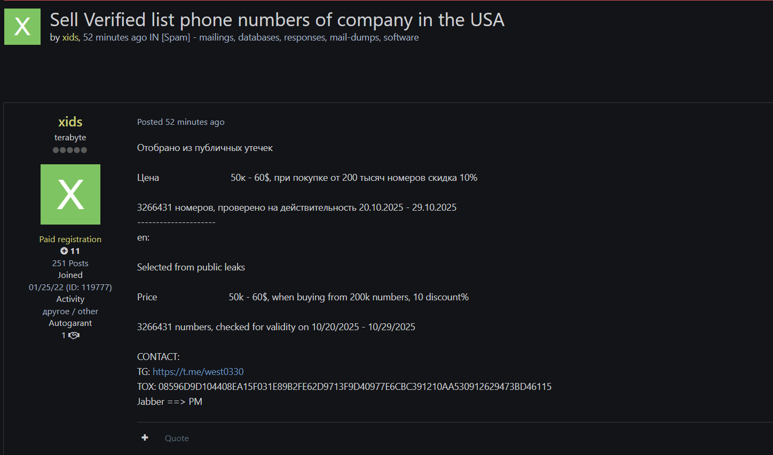Image resolution: width=773 pixels, height=455 pixels.
Task: Click the join date with ID 119777
Action: [x=70, y=288]
